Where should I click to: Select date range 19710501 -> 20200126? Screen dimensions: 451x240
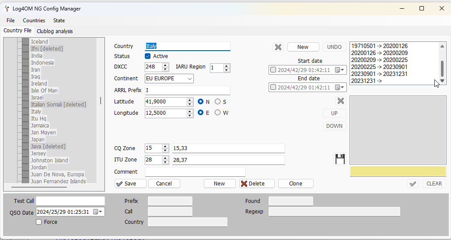coord(379,46)
